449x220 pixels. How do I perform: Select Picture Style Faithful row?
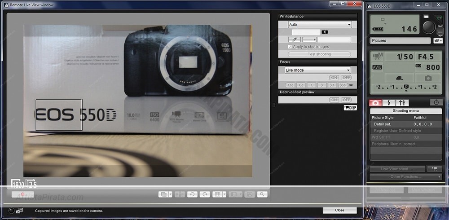pyautogui.click(x=406, y=118)
